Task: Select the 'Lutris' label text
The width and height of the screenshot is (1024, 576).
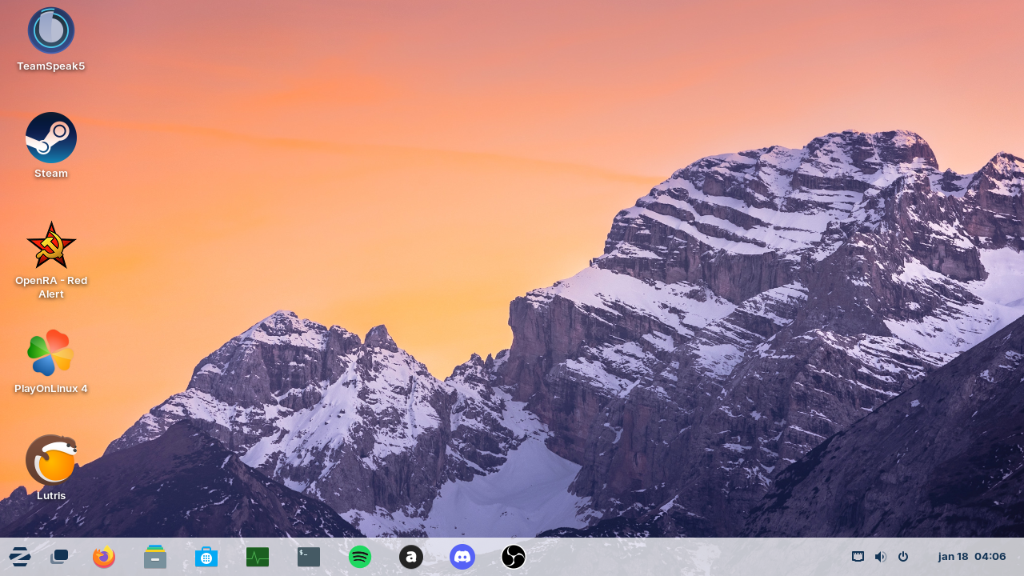Action: [51, 496]
